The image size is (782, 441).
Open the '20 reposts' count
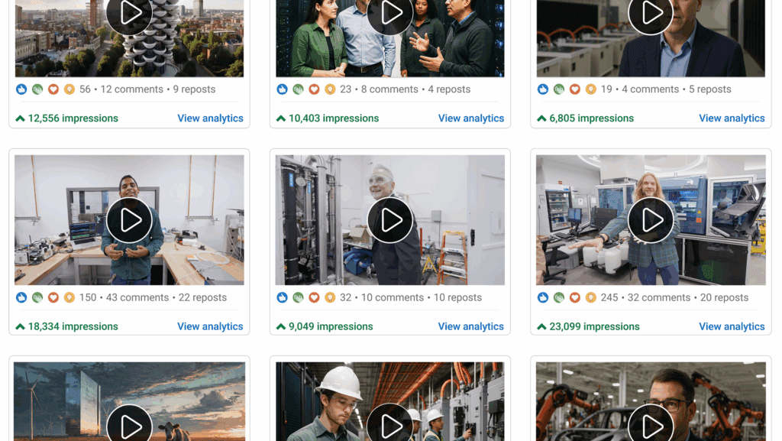pyautogui.click(x=724, y=297)
